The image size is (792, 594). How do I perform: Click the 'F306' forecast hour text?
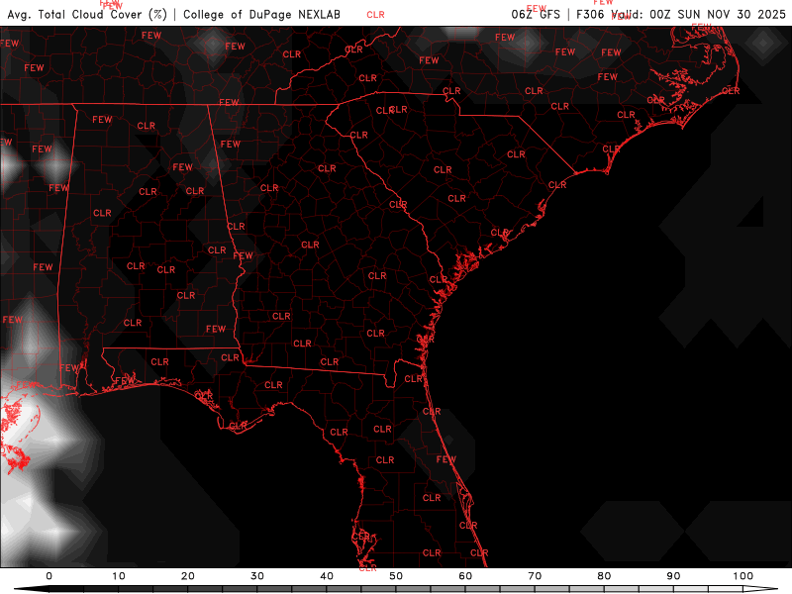point(590,14)
